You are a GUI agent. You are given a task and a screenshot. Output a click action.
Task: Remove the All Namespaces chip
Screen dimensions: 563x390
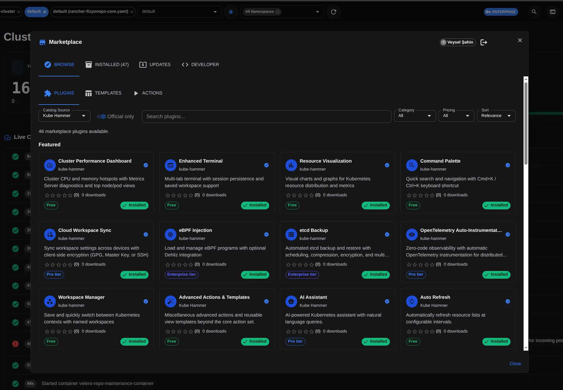(278, 12)
